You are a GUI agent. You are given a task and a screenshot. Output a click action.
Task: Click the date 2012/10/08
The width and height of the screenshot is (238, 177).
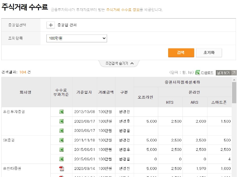[x=85, y=112]
